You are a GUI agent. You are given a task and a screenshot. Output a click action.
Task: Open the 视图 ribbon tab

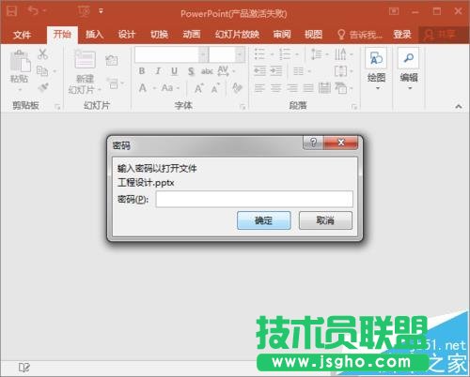point(313,34)
